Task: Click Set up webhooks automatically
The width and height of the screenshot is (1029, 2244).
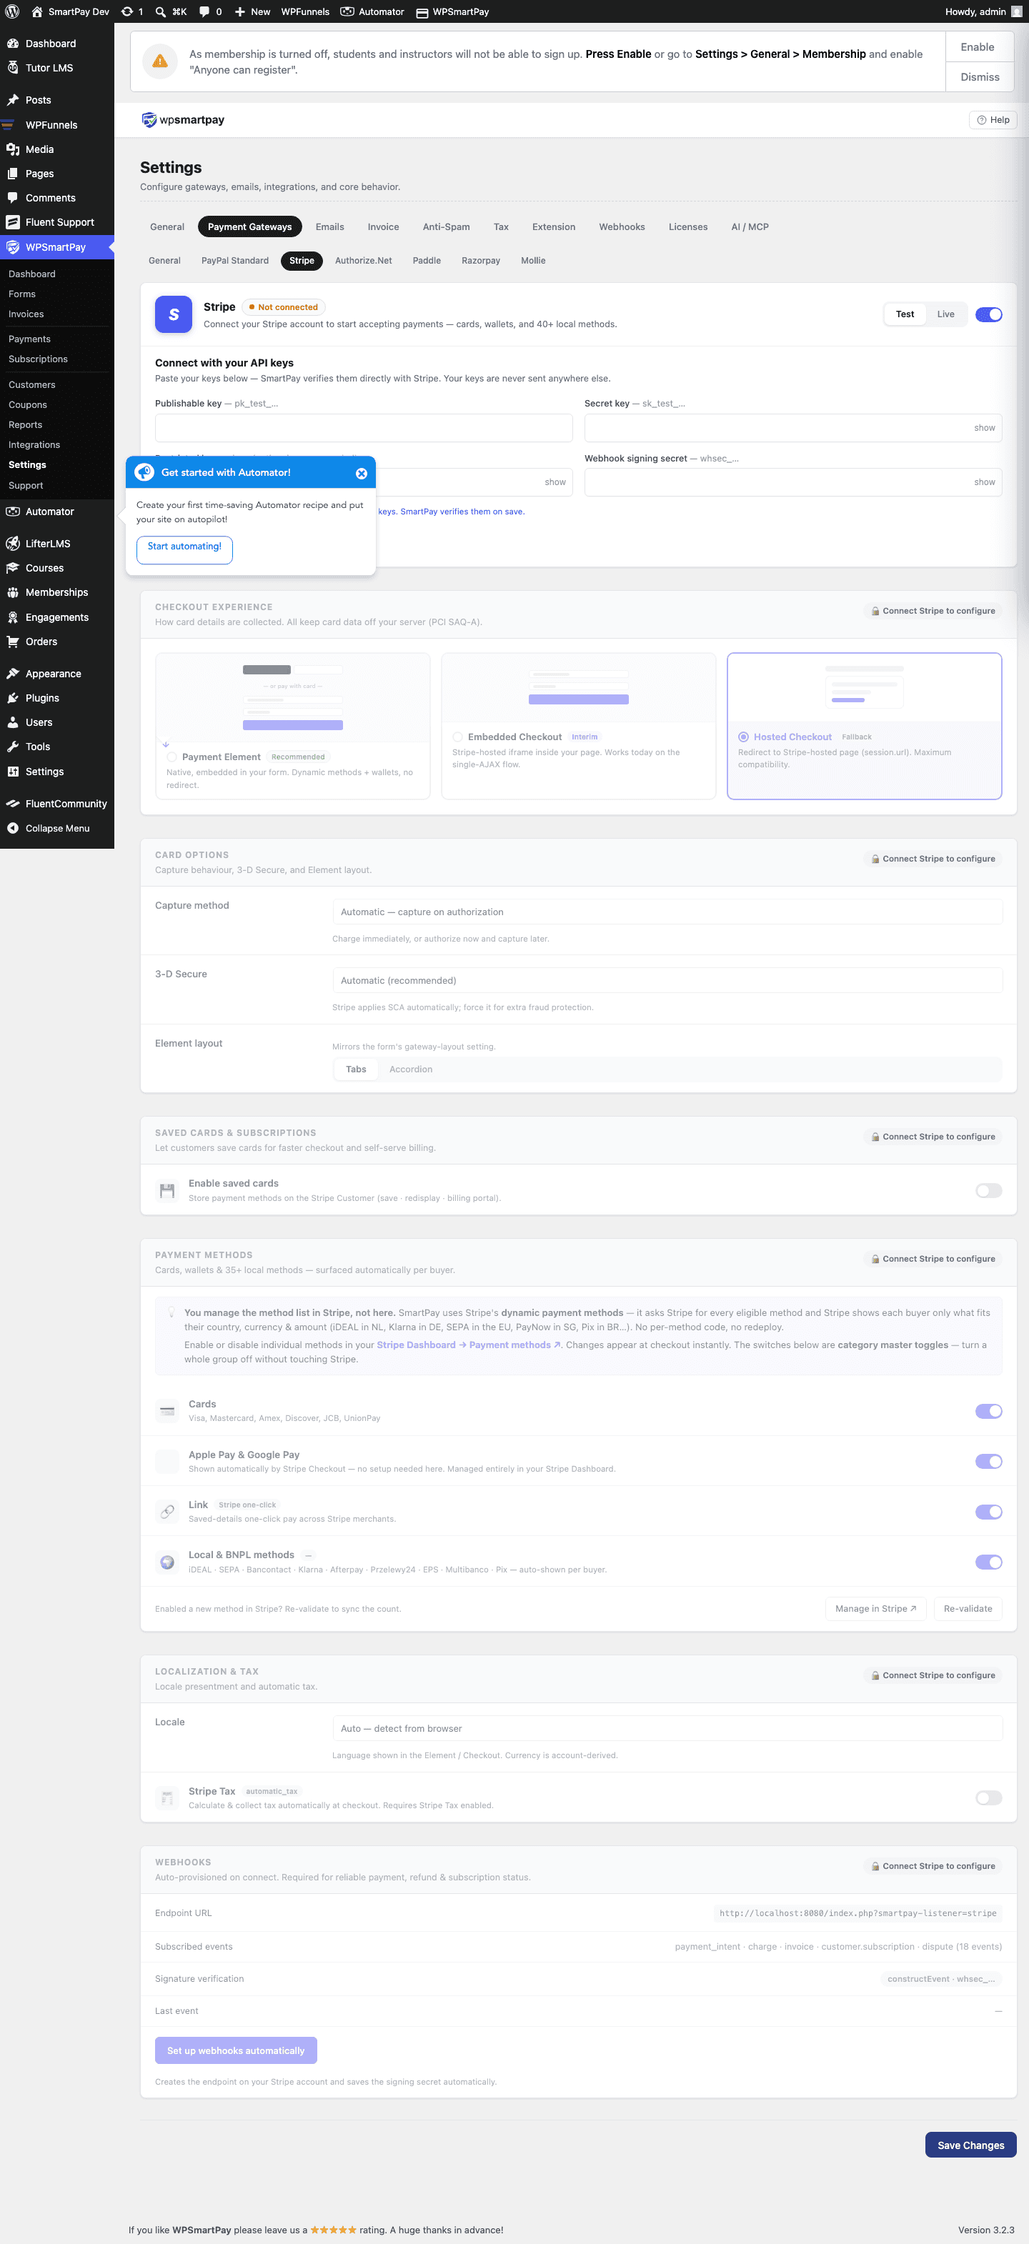Action: tap(236, 2050)
